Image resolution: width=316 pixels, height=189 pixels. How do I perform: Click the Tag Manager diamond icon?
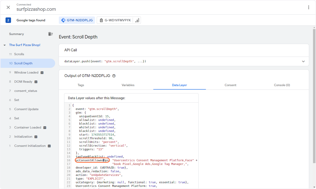[63, 20]
